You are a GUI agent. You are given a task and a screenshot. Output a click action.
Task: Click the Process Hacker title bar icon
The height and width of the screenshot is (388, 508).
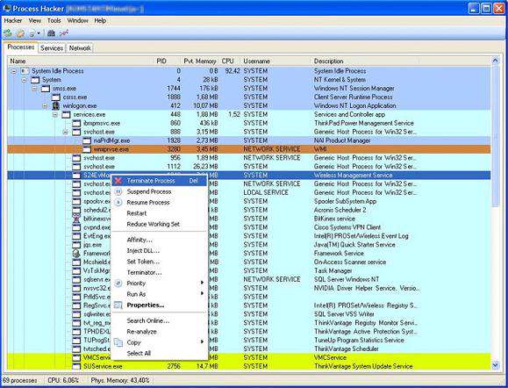click(x=6, y=8)
